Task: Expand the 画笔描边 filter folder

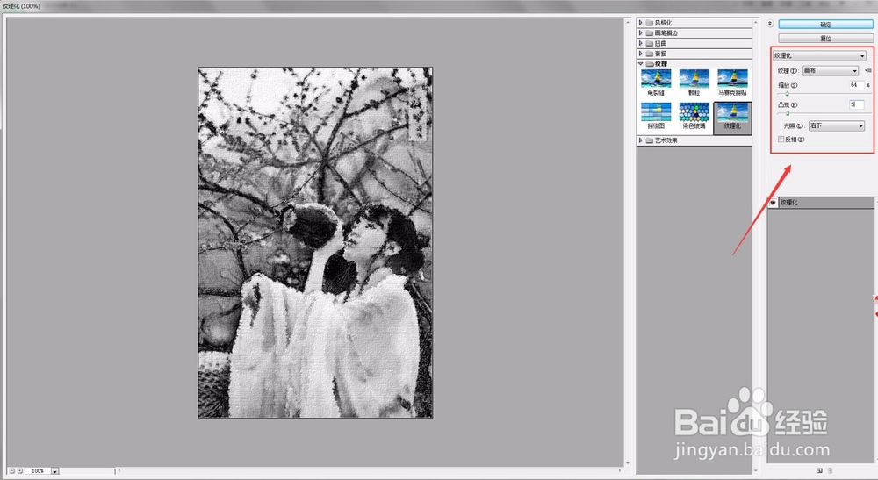Action: [641, 33]
